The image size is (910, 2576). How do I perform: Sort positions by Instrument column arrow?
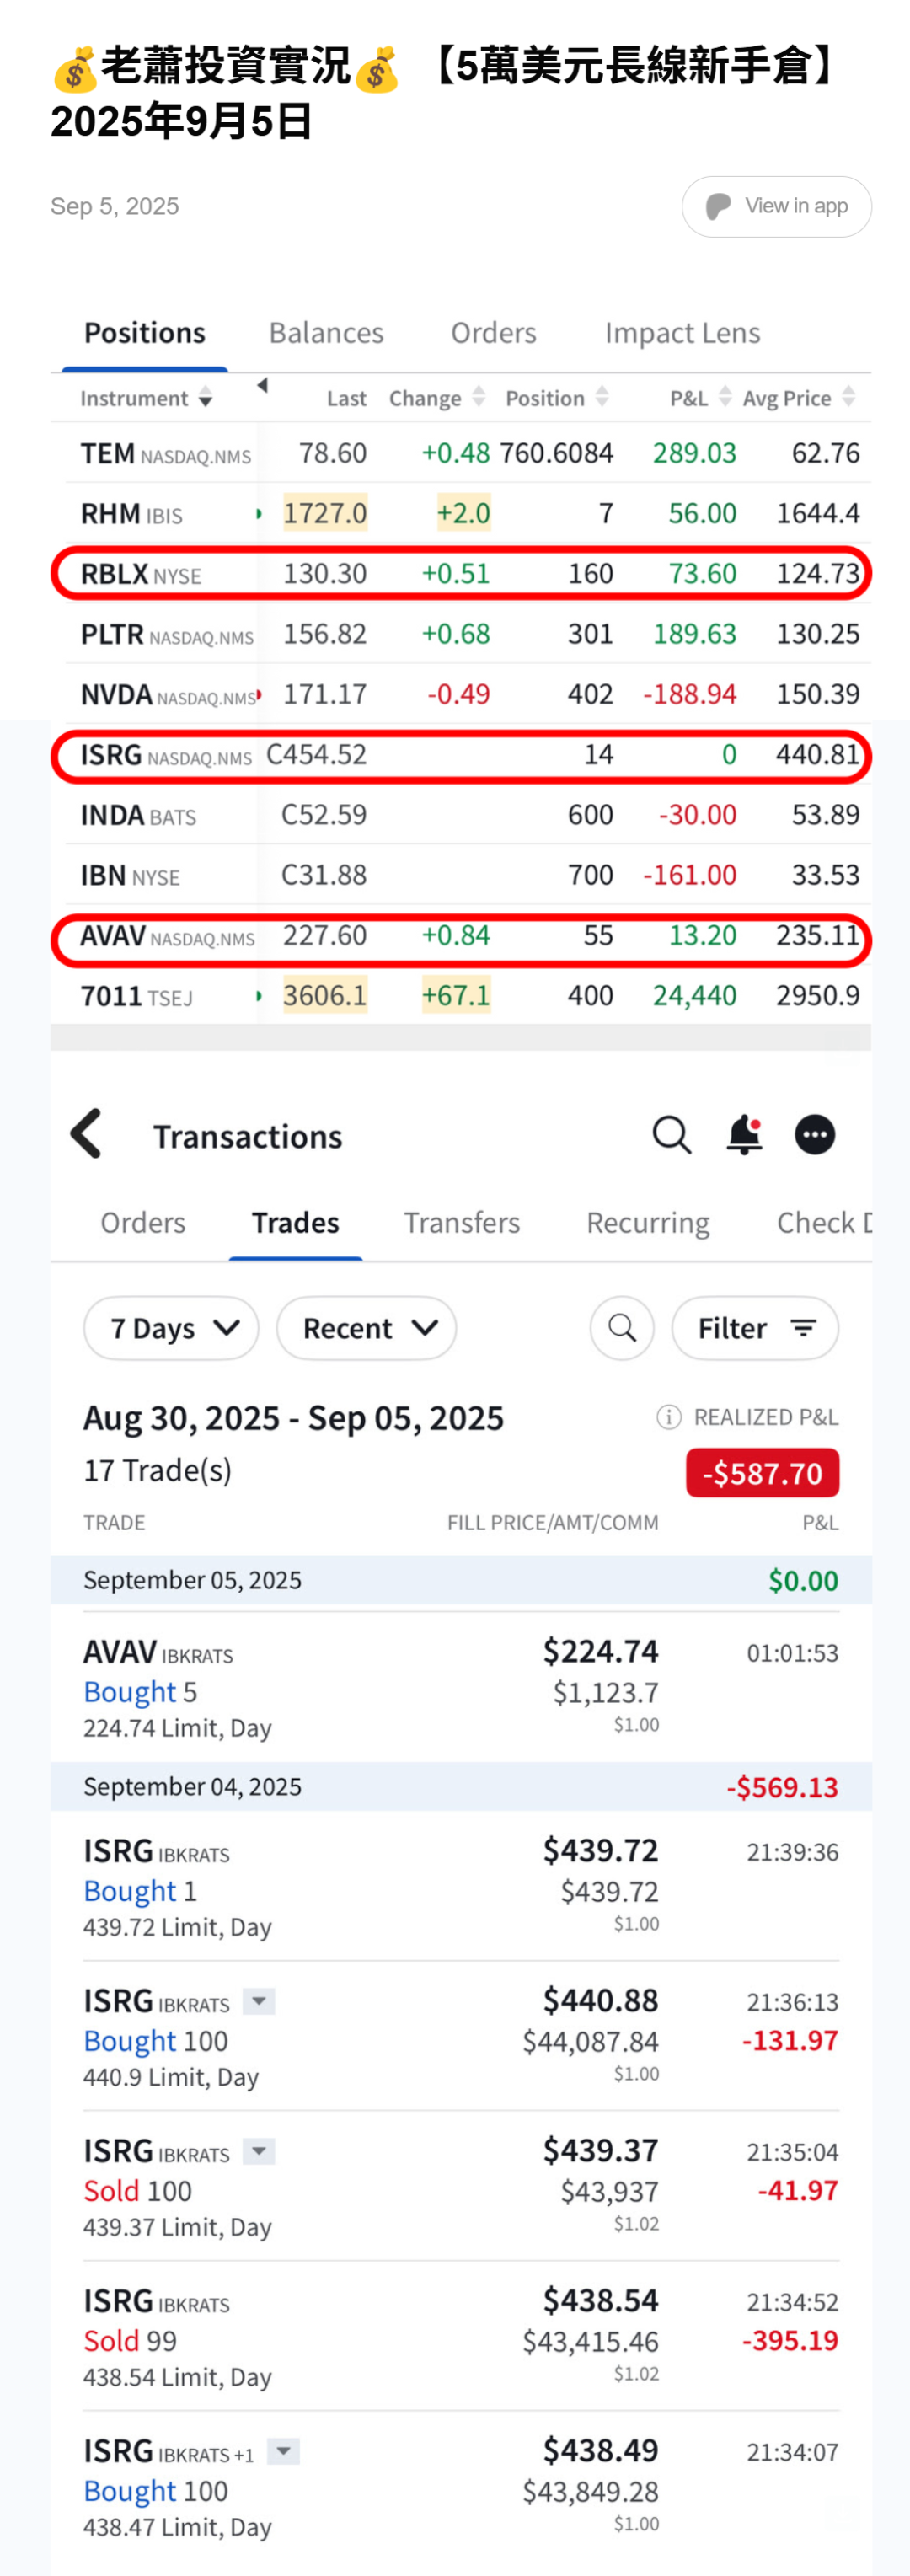[205, 399]
